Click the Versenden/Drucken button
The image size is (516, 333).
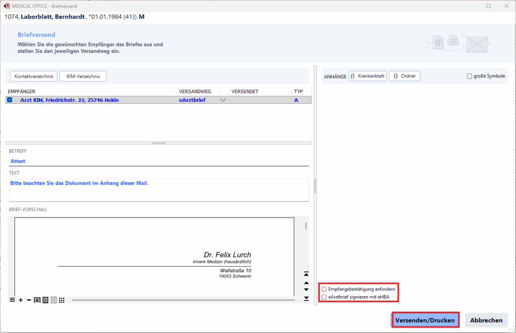click(x=425, y=320)
